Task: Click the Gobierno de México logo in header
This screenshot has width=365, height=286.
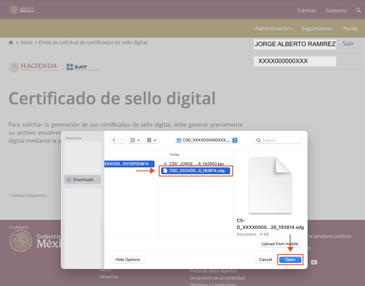Action: 22,10
